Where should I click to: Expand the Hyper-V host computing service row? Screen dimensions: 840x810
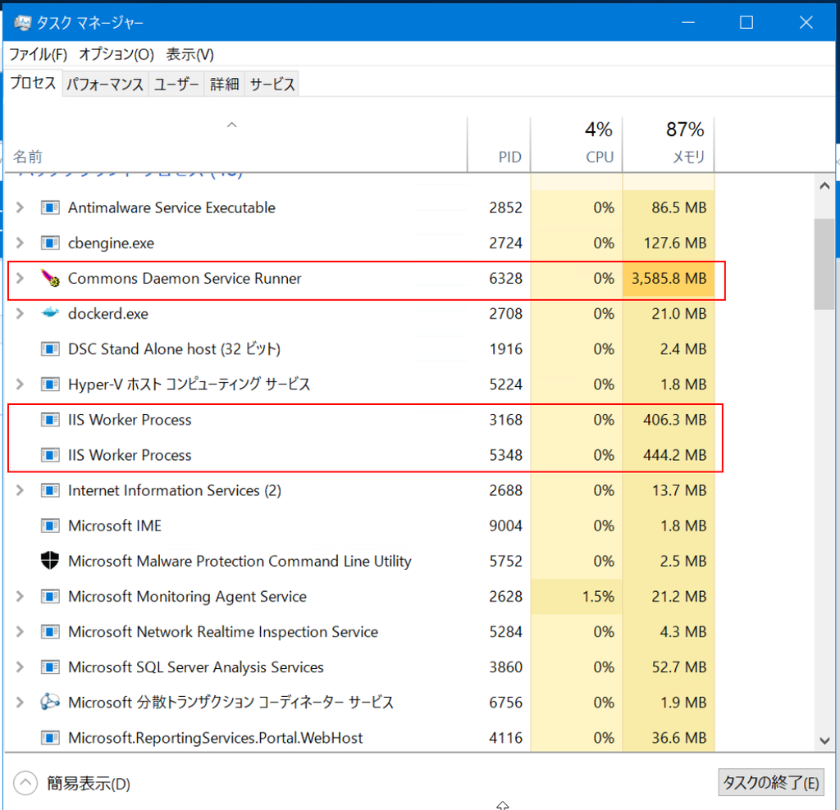point(20,384)
